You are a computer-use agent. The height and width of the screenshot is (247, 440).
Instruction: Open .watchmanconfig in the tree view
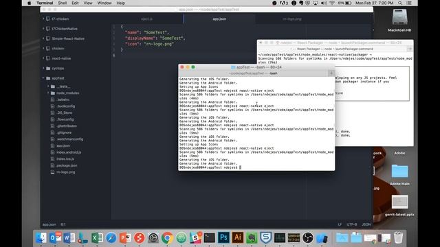[70, 139]
